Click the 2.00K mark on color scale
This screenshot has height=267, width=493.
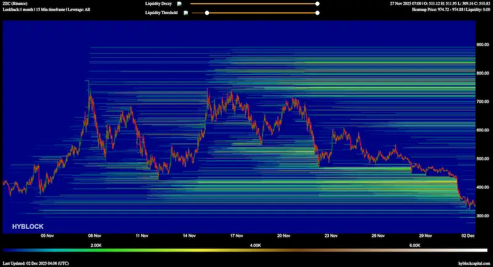(96, 245)
